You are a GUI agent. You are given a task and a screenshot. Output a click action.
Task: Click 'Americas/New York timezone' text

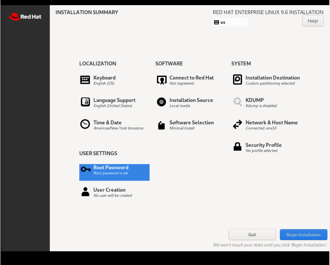click(119, 128)
